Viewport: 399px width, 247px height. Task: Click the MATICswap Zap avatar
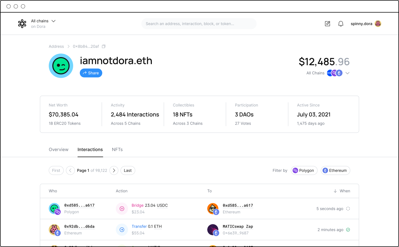pyautogui.click(x=213, y=230)
